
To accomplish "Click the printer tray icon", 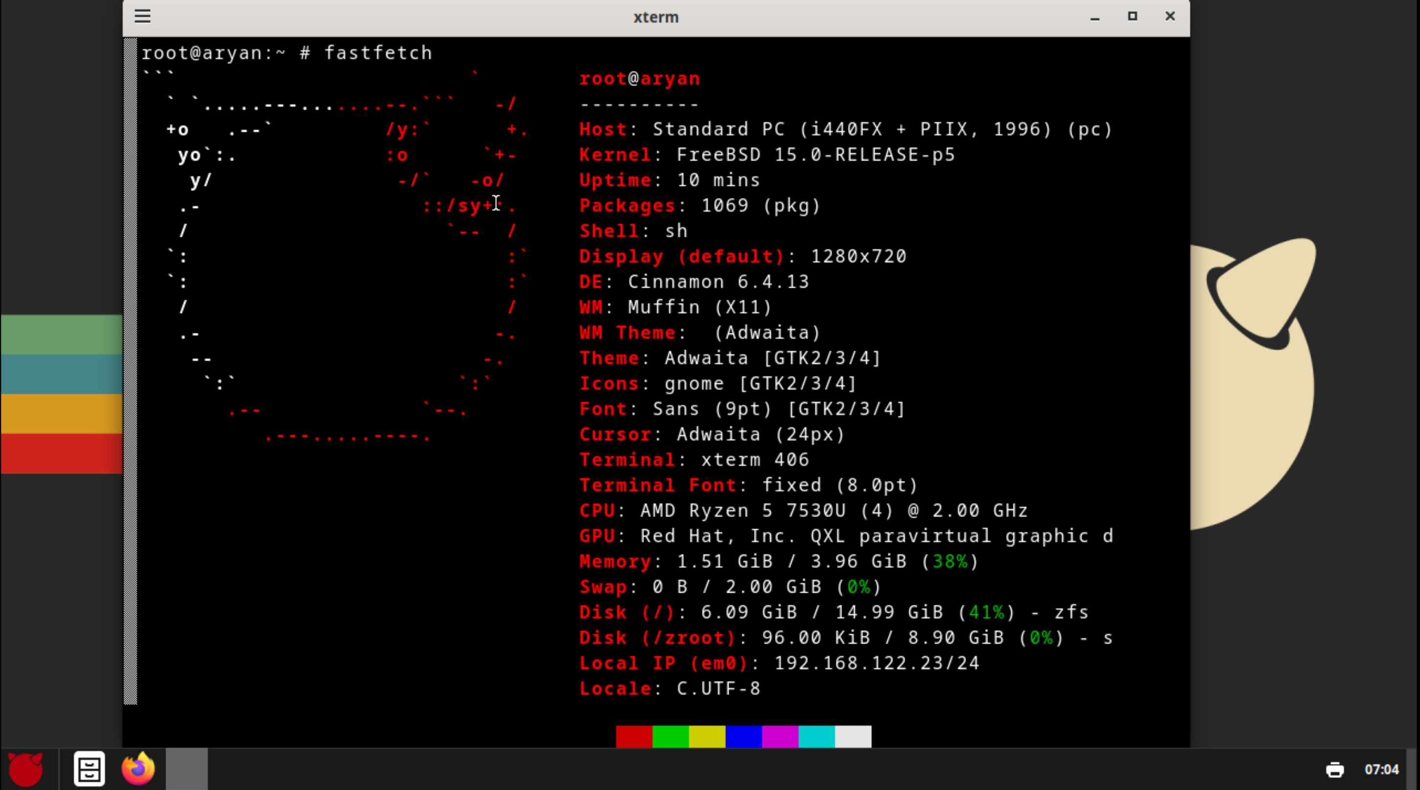I will (x=1334, y=769).
